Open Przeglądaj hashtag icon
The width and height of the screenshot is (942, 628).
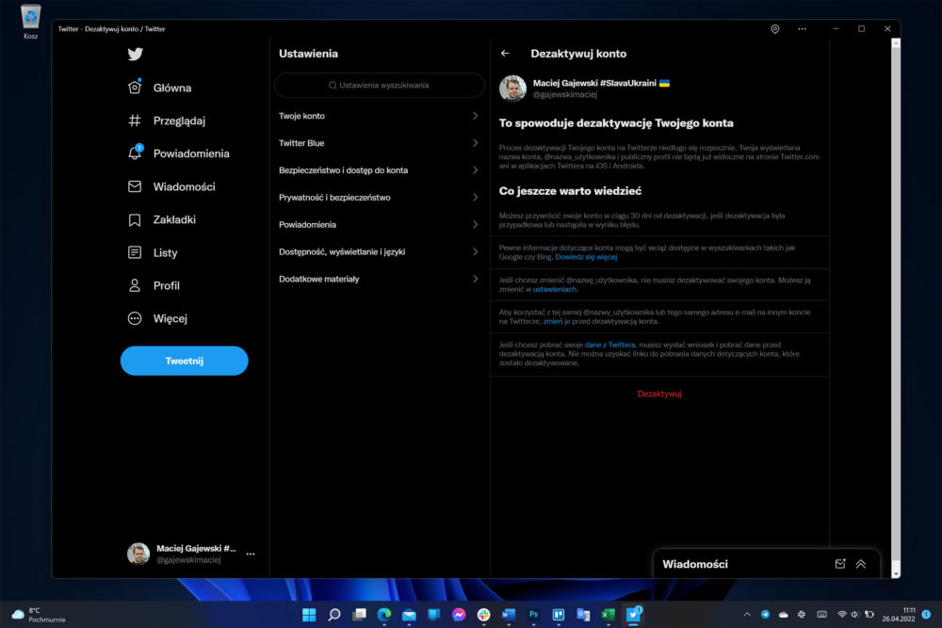pyautogui.click(x=135, y=121)
